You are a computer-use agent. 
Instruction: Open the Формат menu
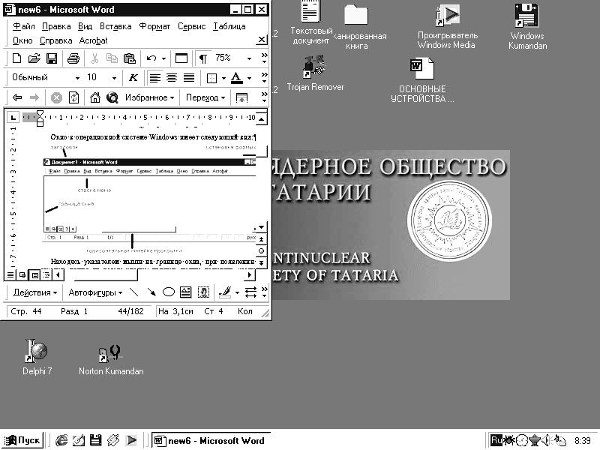[x=154, y=26]
